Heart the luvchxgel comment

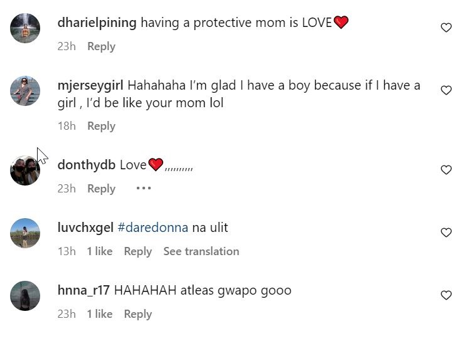point(446,233)
